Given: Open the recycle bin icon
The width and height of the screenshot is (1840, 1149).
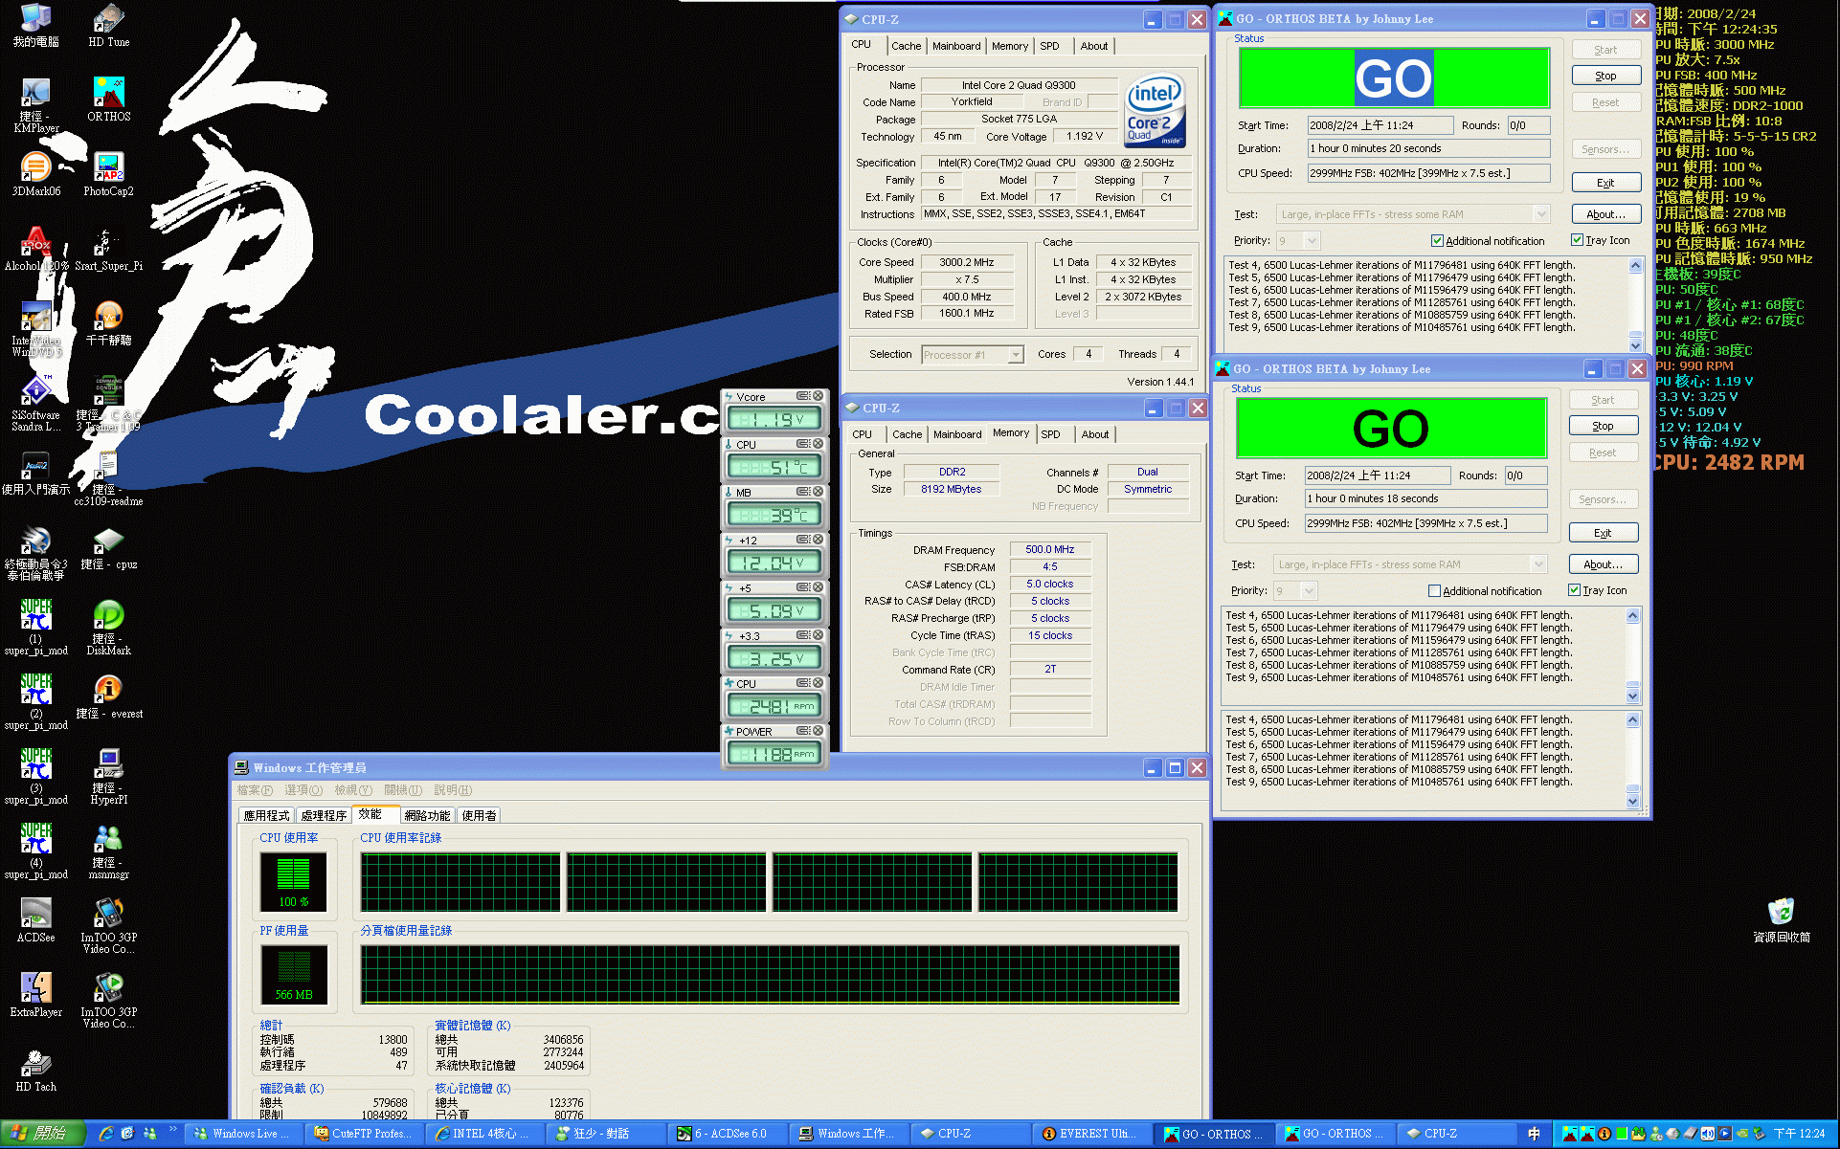Looking at the screenshot, I should tap(1781, 912).
